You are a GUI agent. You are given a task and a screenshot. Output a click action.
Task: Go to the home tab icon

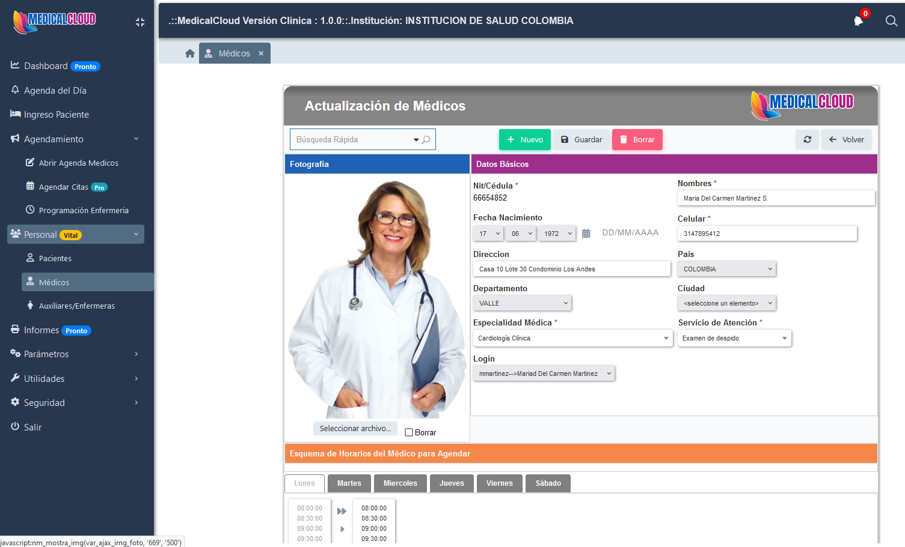click(190, 53)
